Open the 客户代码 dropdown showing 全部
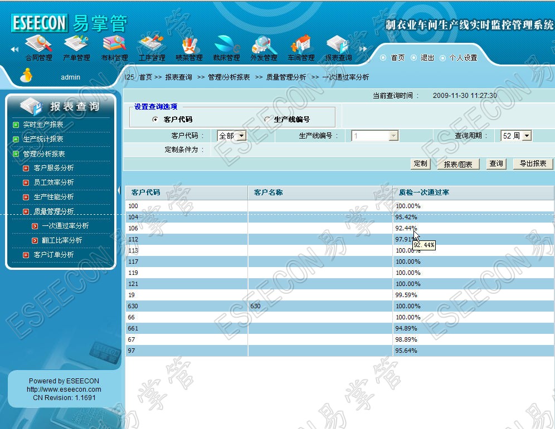This screenshot has height=429, width=555. click(232, 136)
